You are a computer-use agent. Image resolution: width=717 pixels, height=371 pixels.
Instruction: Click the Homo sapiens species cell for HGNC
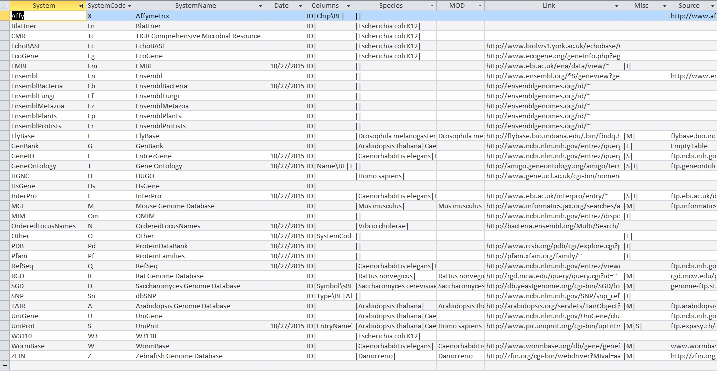coord(395,176)
